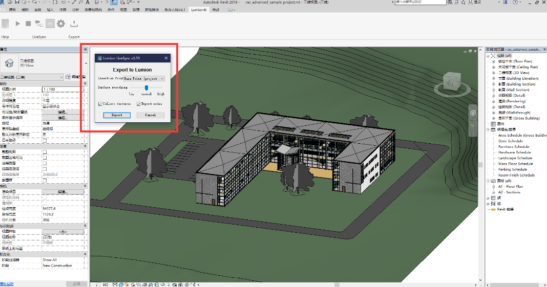Click the Export button in Lumion dialog
The image size is (547, 287).
[117, 115]
